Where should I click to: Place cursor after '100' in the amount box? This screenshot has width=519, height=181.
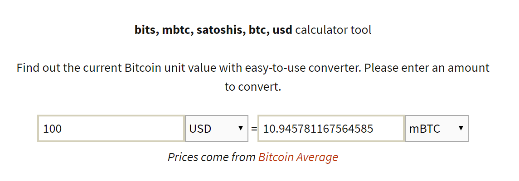point(63,129)
